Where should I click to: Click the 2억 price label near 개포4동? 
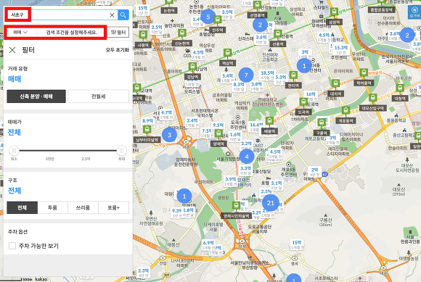(315, 172)
